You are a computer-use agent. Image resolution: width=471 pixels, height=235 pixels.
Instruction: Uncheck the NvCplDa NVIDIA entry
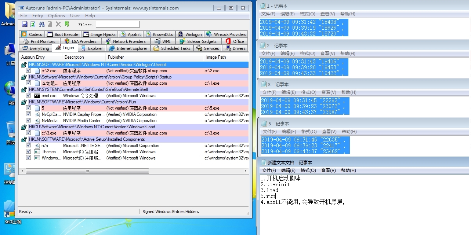28,114
